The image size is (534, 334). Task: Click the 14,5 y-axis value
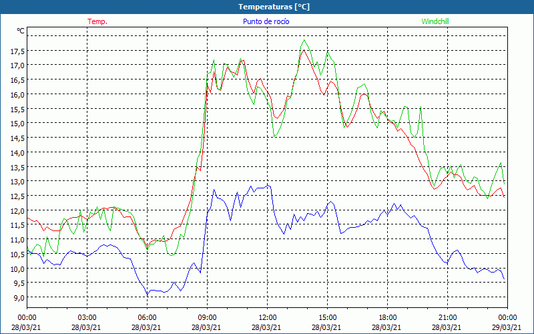click(17, 138)
